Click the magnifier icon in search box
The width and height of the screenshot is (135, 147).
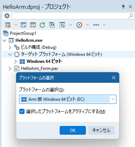click(130, 16)
